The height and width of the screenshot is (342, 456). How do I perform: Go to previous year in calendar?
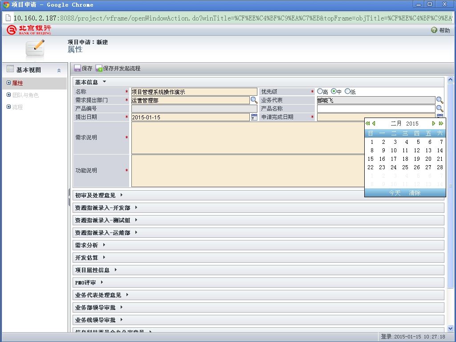click(367, 123)
